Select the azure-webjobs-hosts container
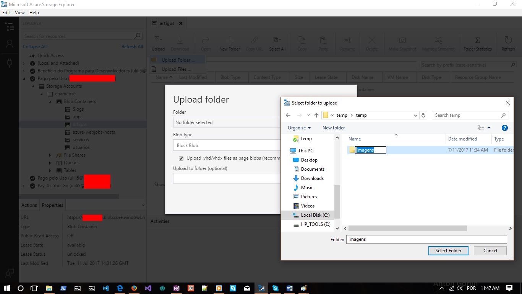Screen dimensions: 522x294 click(94, 132)
